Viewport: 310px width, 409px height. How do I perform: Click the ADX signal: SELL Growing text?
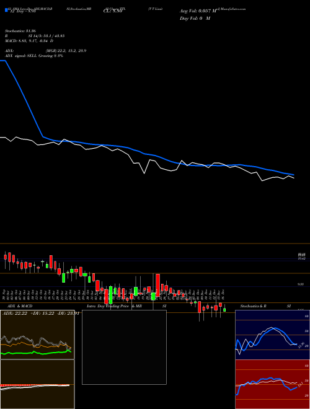pyautogui.click(x=34, y=56)
